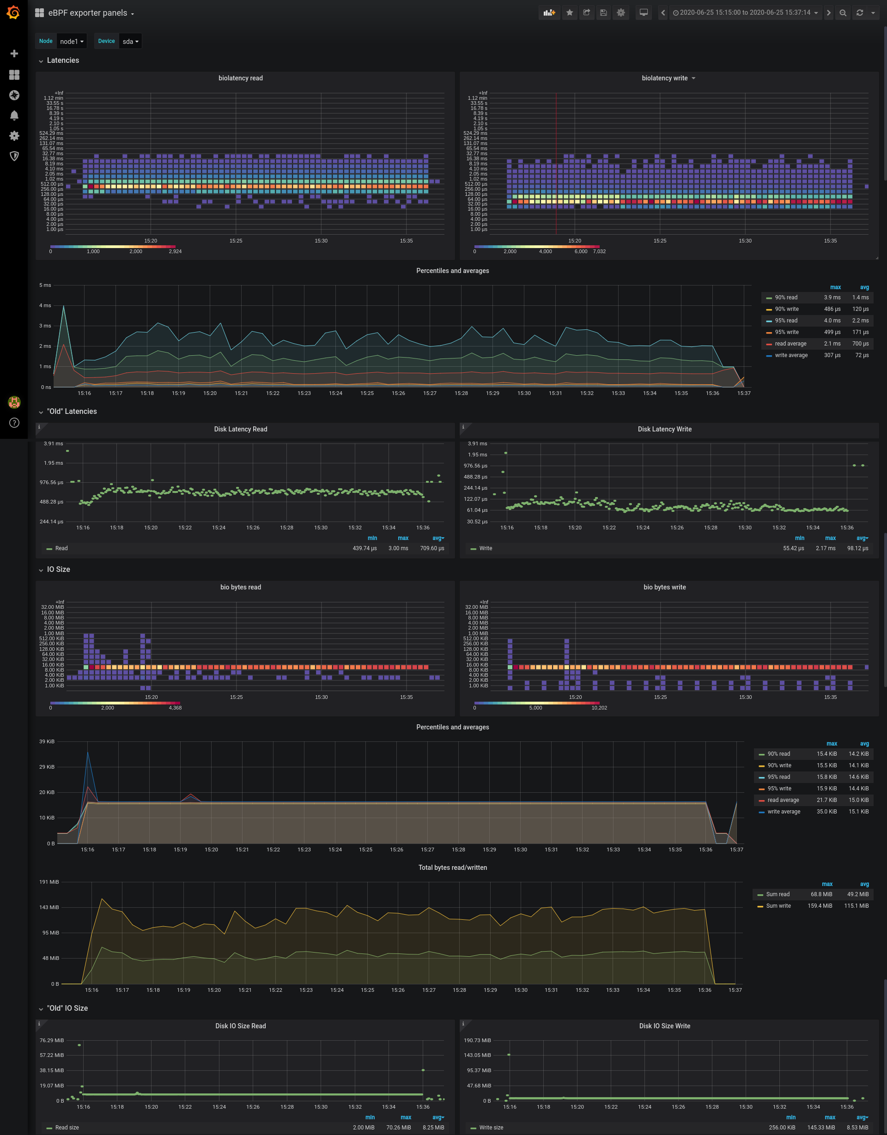The image size is (887, 1135).
Task: Open the Share dashboard dialog
Action: coord(587,12)
